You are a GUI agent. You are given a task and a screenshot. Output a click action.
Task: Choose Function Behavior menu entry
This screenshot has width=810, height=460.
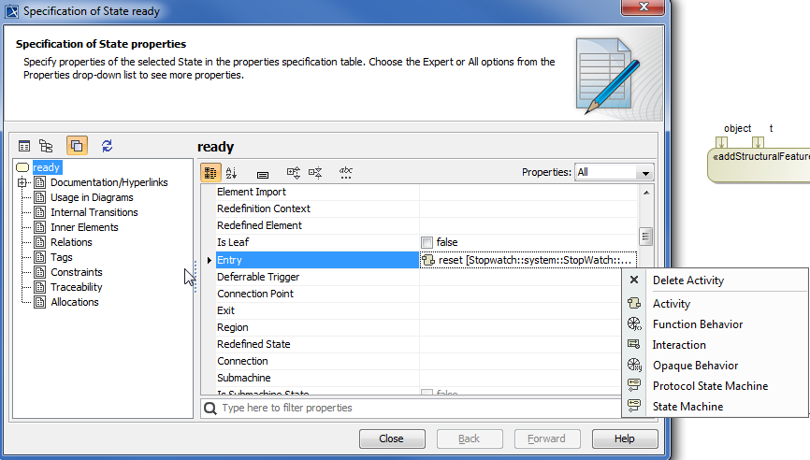click(715, 324)
